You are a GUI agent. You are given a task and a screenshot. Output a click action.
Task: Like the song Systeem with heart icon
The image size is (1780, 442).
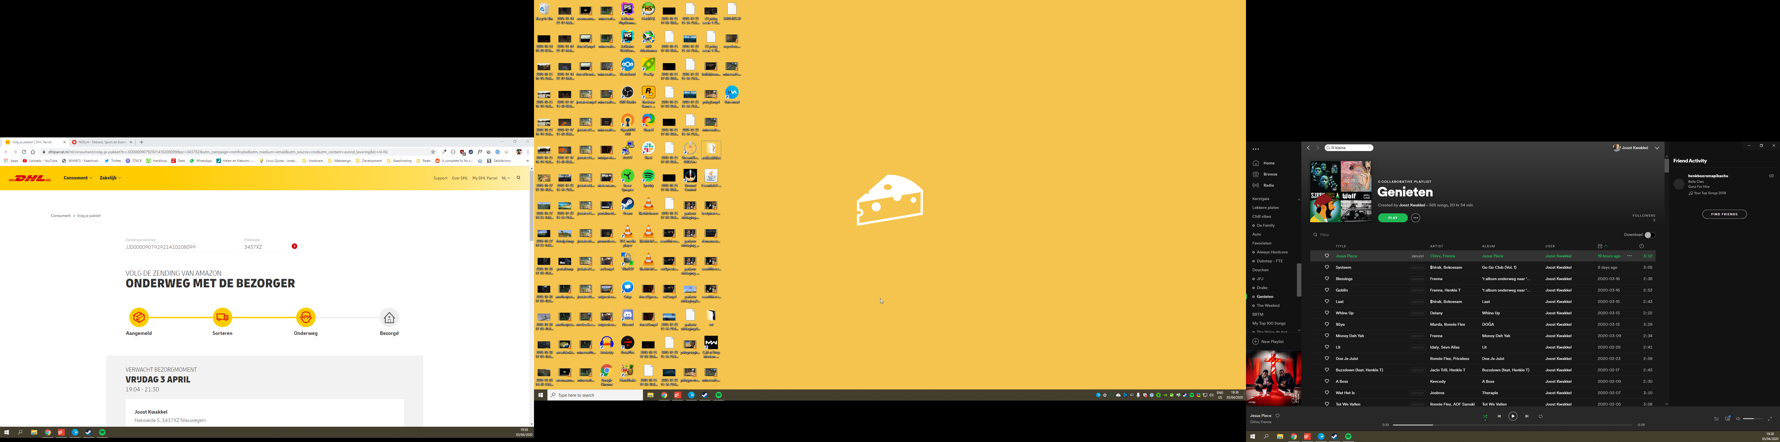click(x=1327, y=267)
